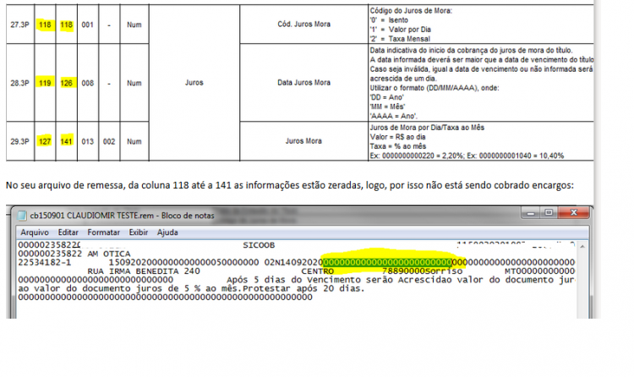The width and height of the screenshot is (634, 377).
Task: Click the text 'SICOOB' in Notepad
Action: pyautogui.click(x=259, y=245)
